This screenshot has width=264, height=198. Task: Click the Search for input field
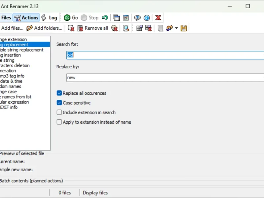click(x=165, y=55)
